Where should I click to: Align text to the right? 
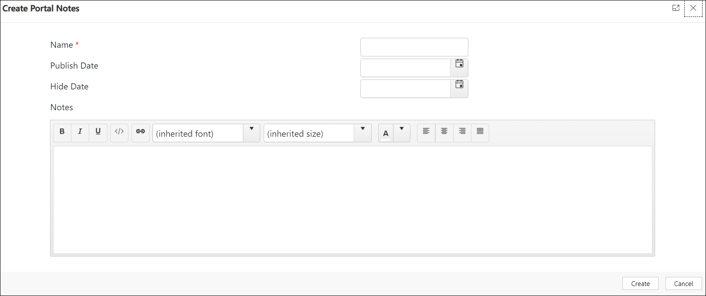point(462,132)
